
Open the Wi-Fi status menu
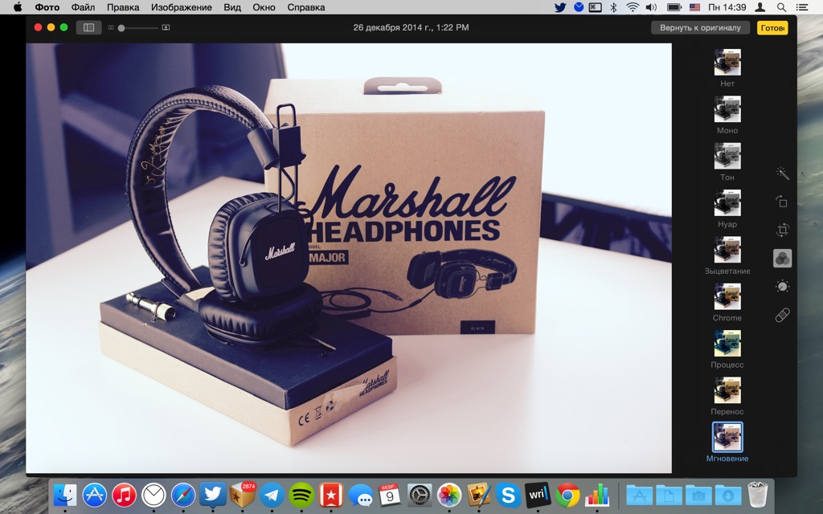[633, 7]
